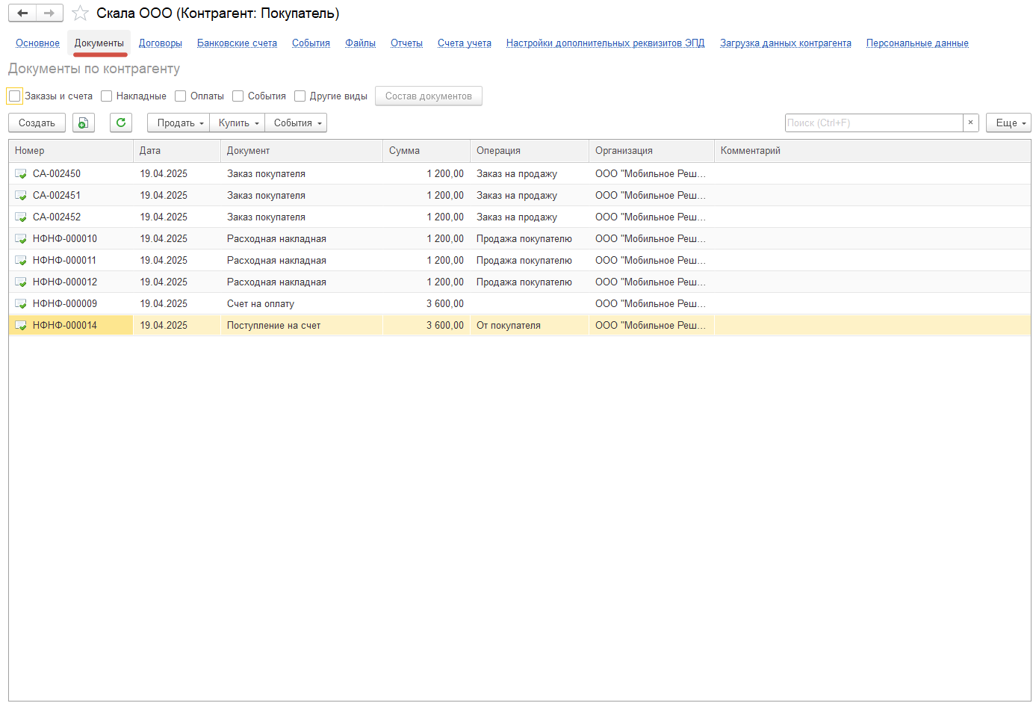
Task: Open the Продать dropdown menu
Action: pyautogui.click(x=179, y=123)
